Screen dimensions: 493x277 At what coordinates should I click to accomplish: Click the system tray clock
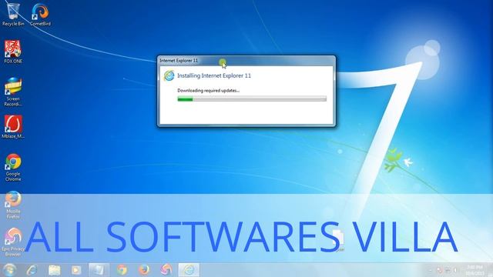475,270
